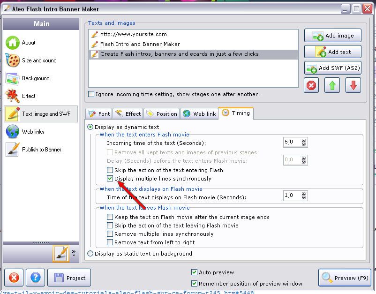Select Display as dynamic text radio button
Image resolution: width=376 pixels, height=294 pixels.
coord(90,127)
